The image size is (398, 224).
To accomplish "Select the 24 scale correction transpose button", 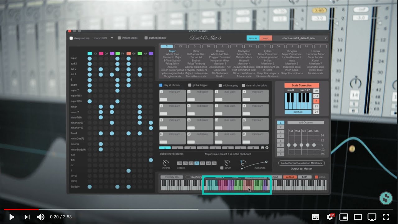I will 316,112.
